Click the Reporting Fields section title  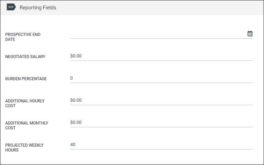point(38,8)
